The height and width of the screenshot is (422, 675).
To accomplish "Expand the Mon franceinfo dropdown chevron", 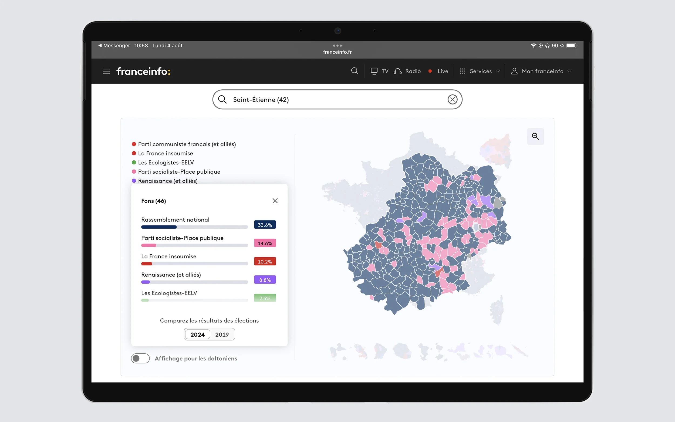I will [x=569, y=71].
